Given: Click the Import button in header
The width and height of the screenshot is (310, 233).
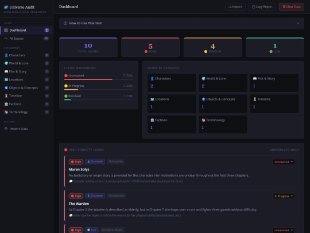Looking at the screenshot, I should tap(235, 7).
